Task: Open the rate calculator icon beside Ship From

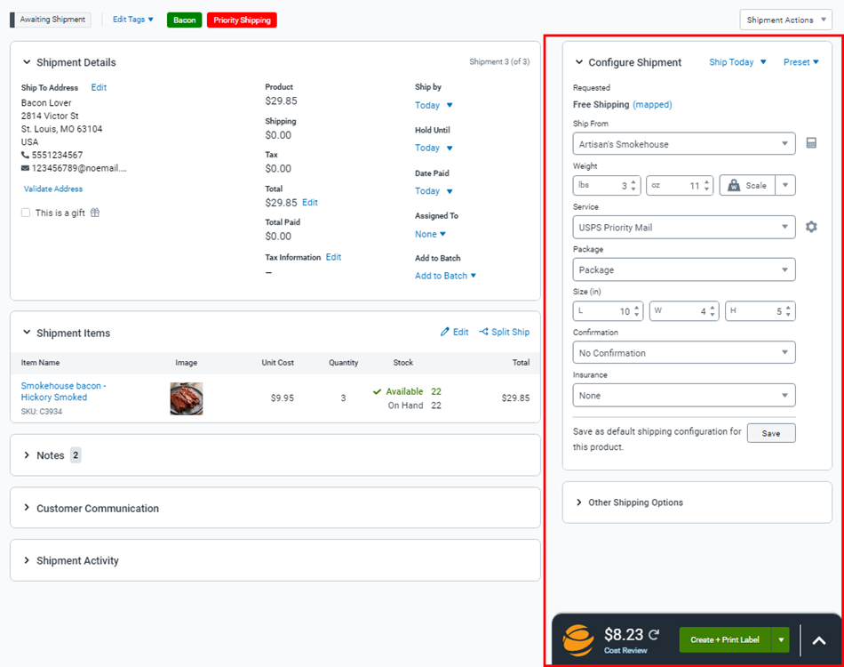Action: 811,143
